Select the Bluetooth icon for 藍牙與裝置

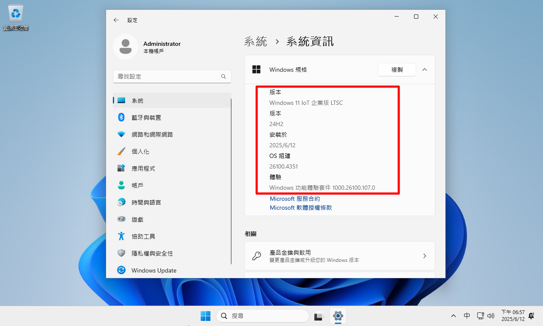(121, 118)
